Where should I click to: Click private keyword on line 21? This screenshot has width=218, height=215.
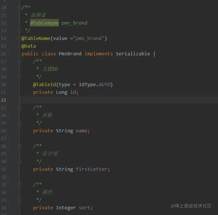pyautogui.click(x=43, y=92)
